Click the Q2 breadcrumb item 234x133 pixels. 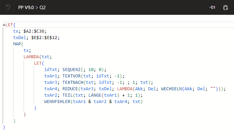(42, 7)
